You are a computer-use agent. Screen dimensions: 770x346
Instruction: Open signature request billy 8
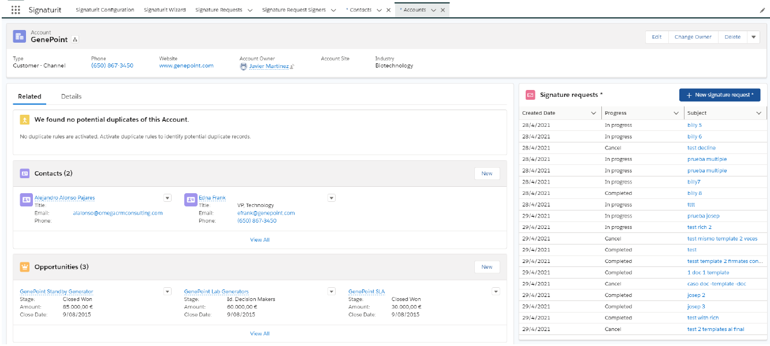(694, 193)
